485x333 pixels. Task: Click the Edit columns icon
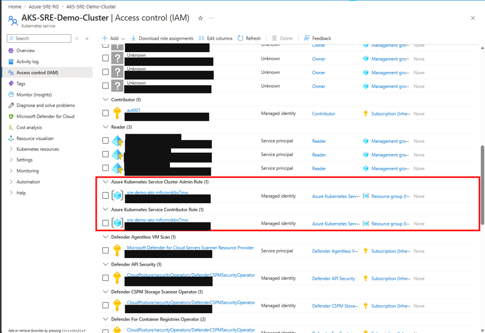[201, 38]
